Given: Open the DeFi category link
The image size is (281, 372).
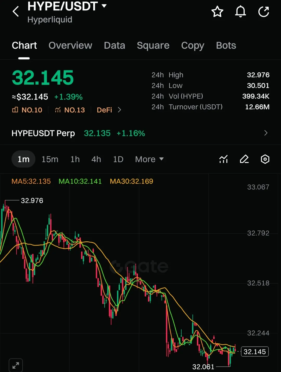Looking at the screenshot, I should coord(104,110).
